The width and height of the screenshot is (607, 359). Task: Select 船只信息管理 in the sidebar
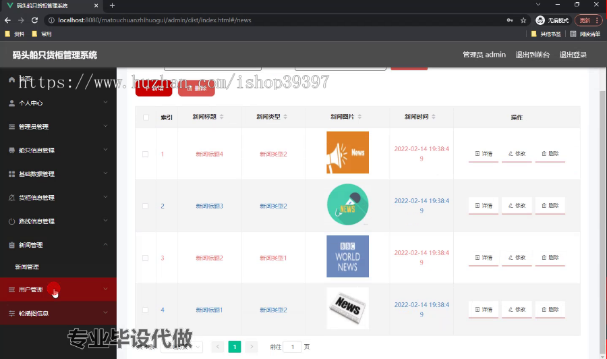tap(58, 150)
